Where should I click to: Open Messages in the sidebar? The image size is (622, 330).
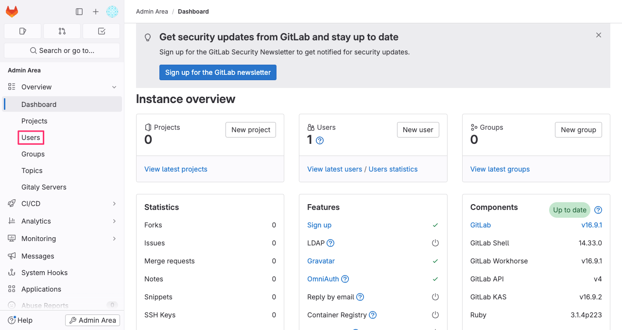(x=62, y=256)
